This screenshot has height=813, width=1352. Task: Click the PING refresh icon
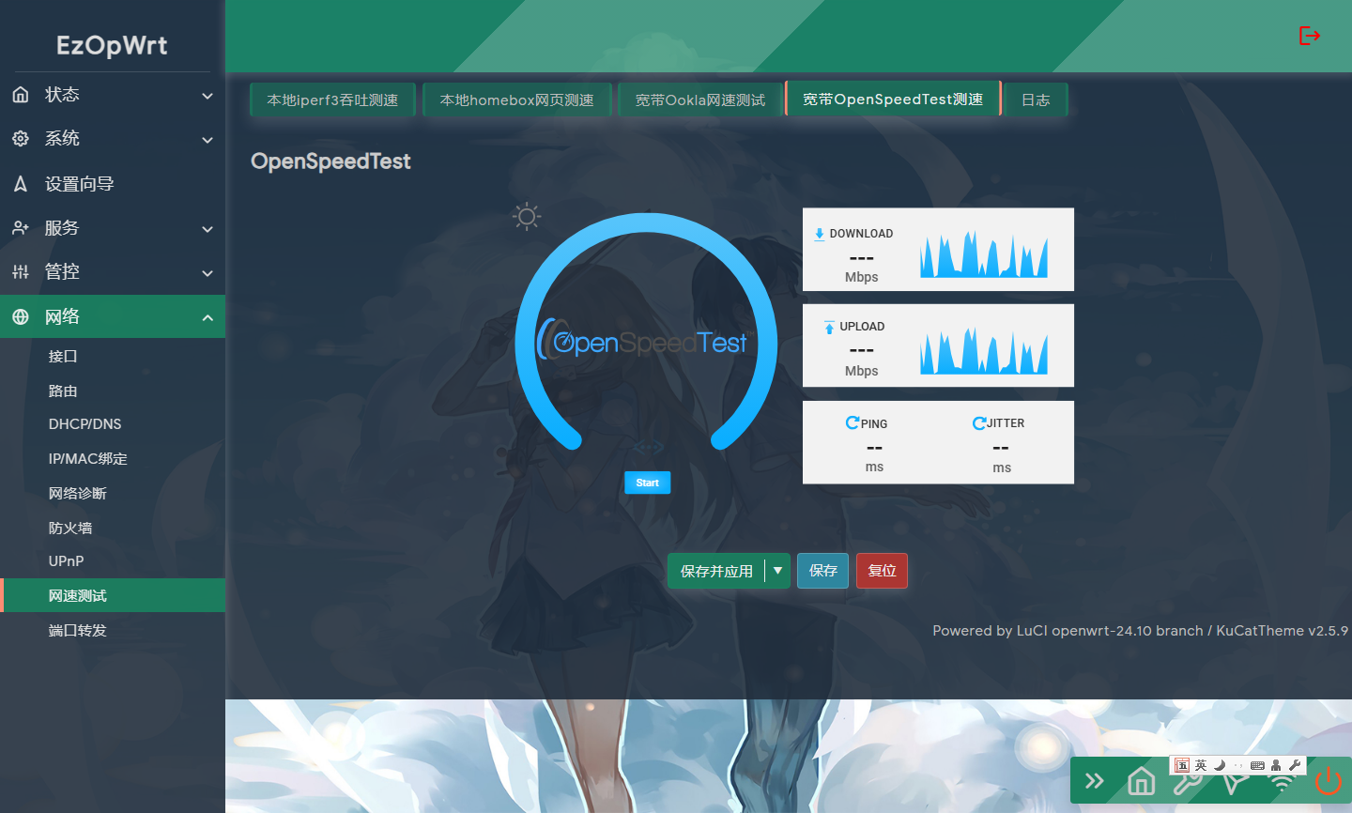click(853, 422)
